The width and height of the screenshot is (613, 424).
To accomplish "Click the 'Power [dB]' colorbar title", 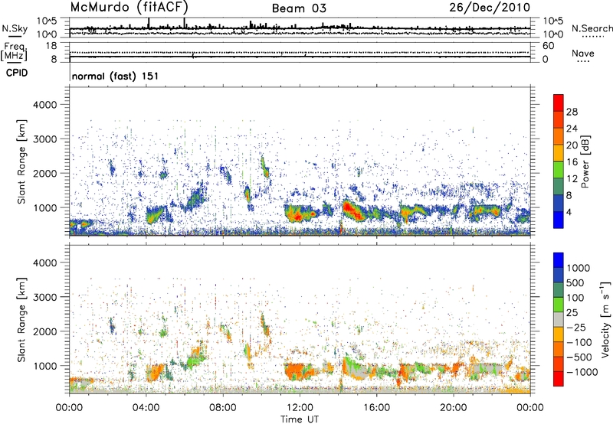I will (x=585, y=161).
